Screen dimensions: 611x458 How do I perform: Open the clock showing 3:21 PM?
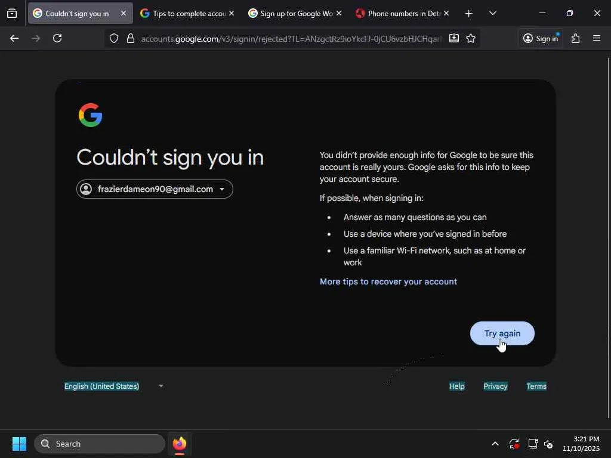(581, 444)
